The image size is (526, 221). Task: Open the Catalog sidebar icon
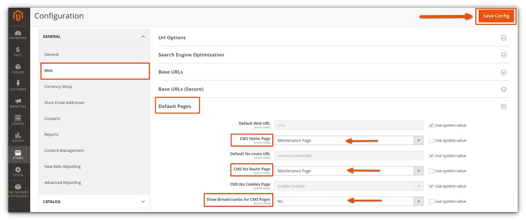tap(18, 69)
